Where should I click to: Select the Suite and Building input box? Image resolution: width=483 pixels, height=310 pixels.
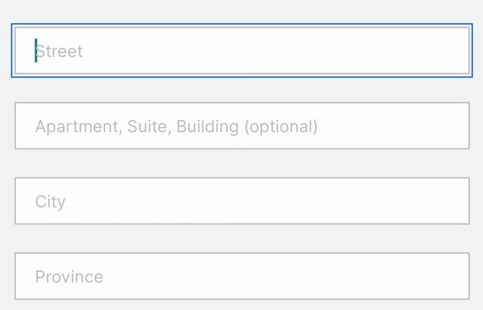(x=241, y=126)
